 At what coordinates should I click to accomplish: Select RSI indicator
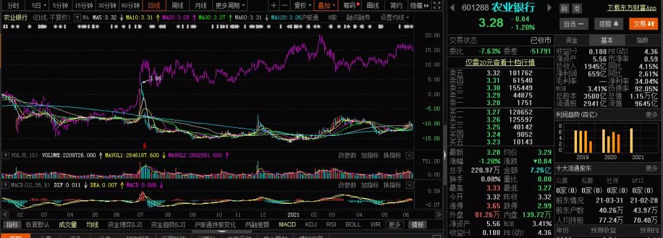pos(331,225)
